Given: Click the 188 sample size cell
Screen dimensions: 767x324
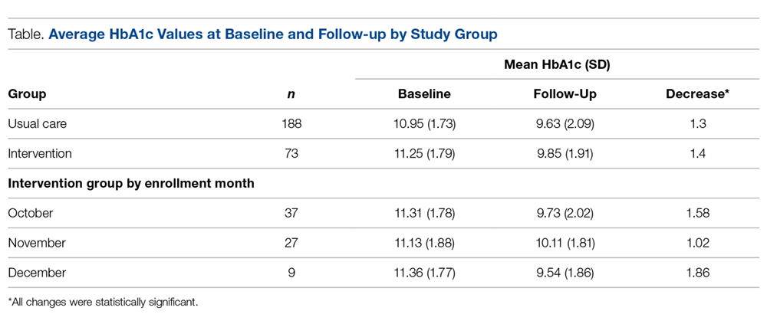Looking at the screenshot, I should click(291, 123).
